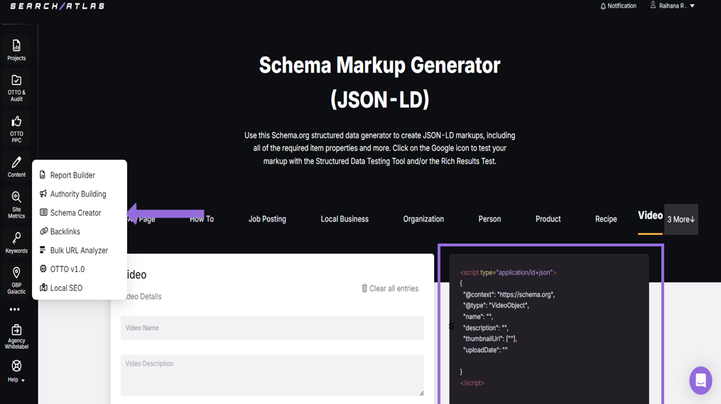Click the "thumbnailUrl" code line
The height and width of the screenshot is (404, 721).
pyautogui.click(x=490, y=339)
